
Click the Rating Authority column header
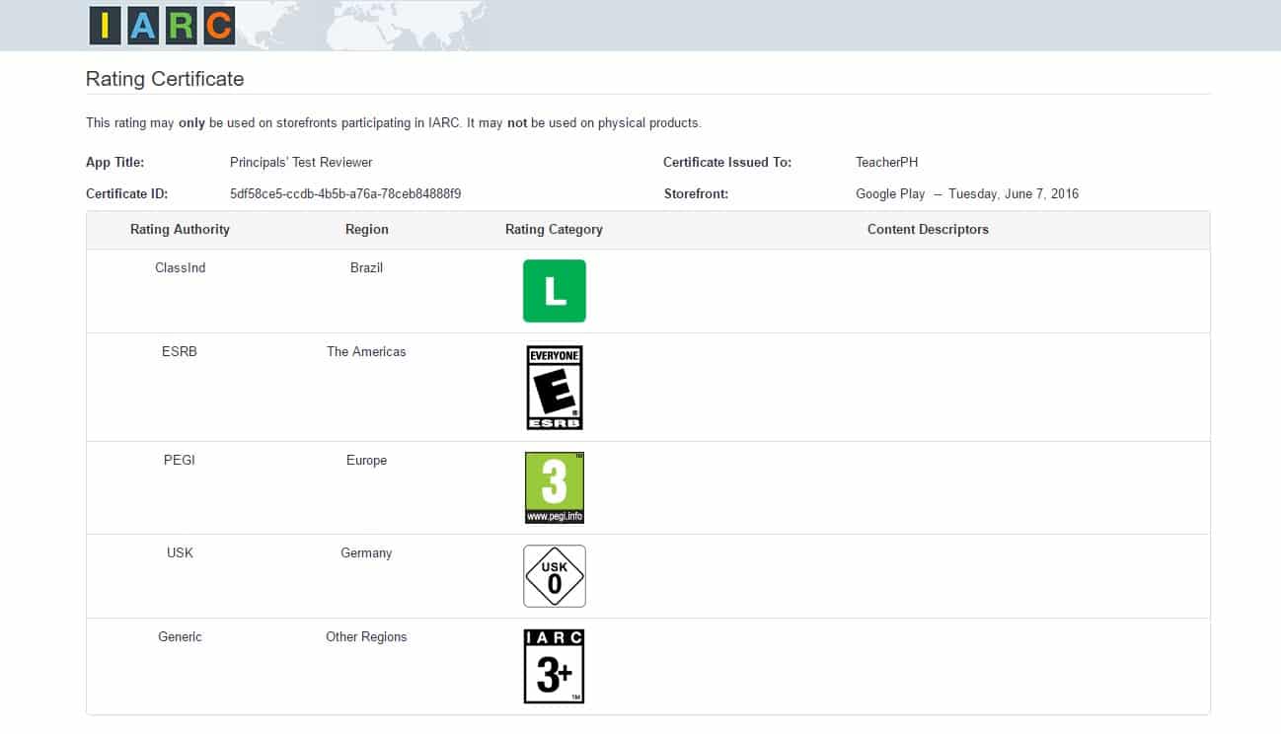pyautogui.click(x=180, y=229)
